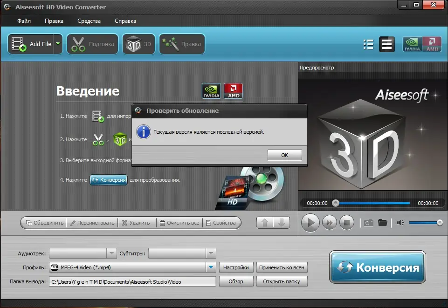
Task: Take a snapshot with camera icon
Action: point(369,223)
